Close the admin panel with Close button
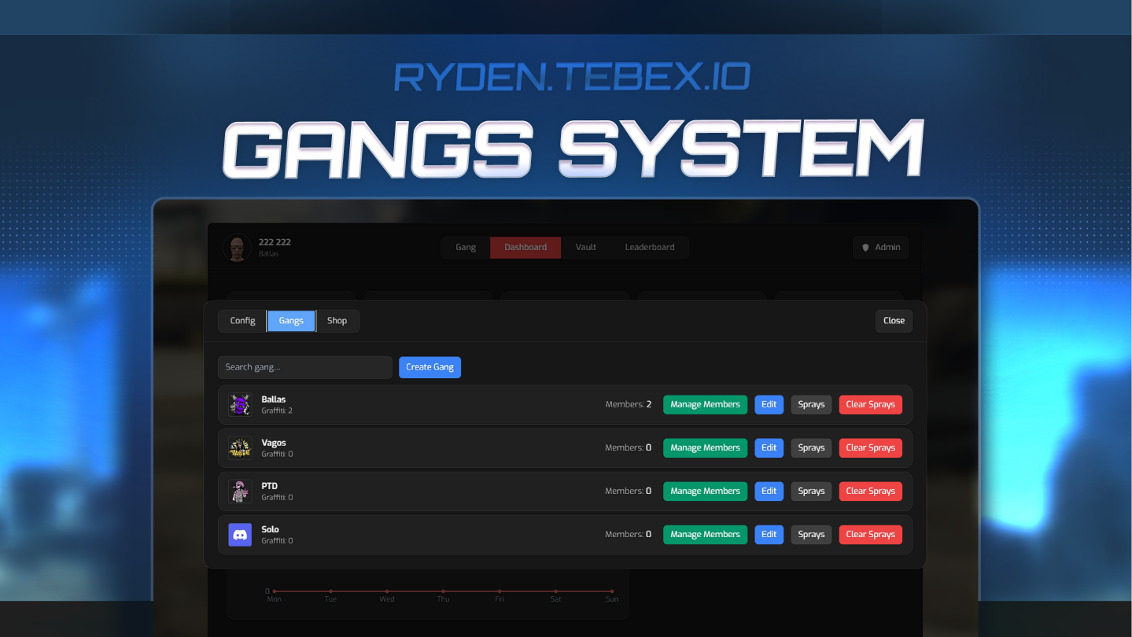This screenshot has height=637, width=1132. point(894,321)
